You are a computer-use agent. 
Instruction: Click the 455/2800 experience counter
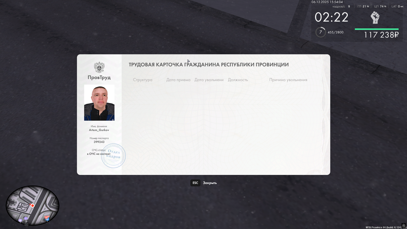335,32
